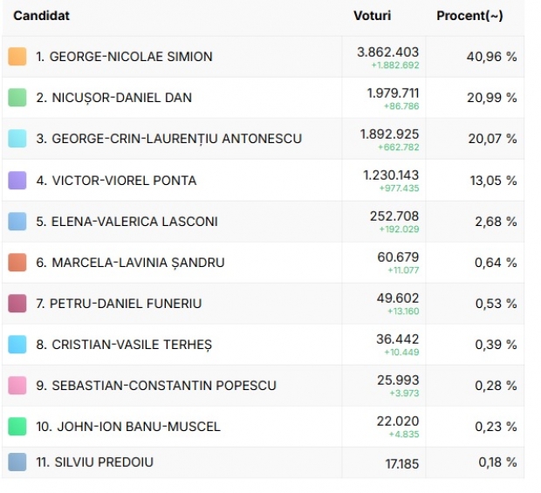Viewport: 541px width, 493px height.
Task: Click Simion's vote count 3.862.403
Action: point(387,52)
